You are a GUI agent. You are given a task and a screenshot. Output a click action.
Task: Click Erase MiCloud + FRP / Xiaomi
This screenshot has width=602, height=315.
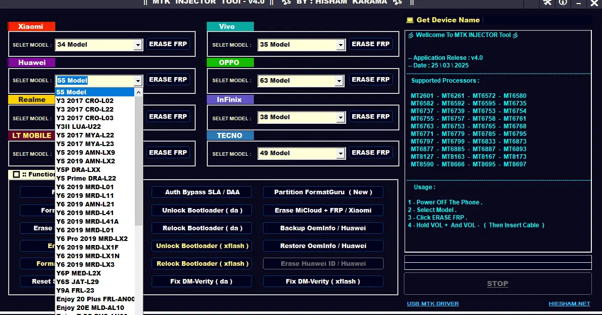click(323, 210)
